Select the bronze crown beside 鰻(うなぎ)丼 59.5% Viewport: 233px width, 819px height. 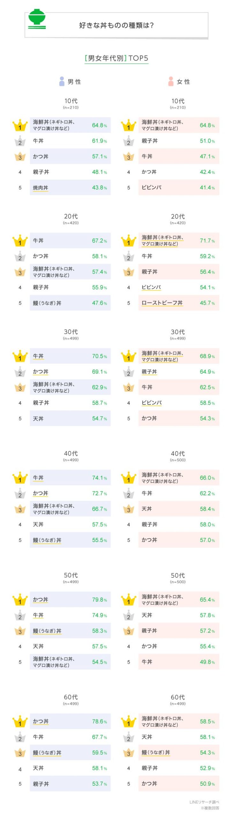tap(20, 753)
